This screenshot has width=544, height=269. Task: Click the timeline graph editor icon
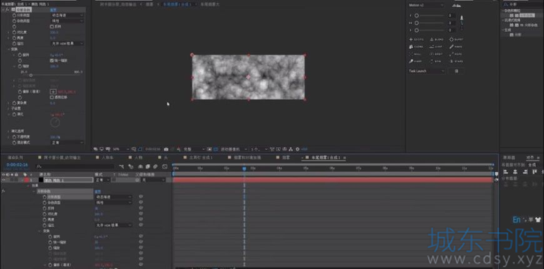click(x=165, y=167)
